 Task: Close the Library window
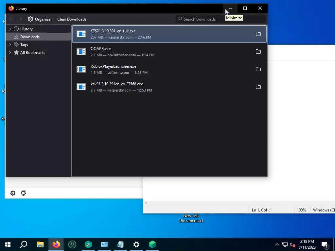pos(260,8)
